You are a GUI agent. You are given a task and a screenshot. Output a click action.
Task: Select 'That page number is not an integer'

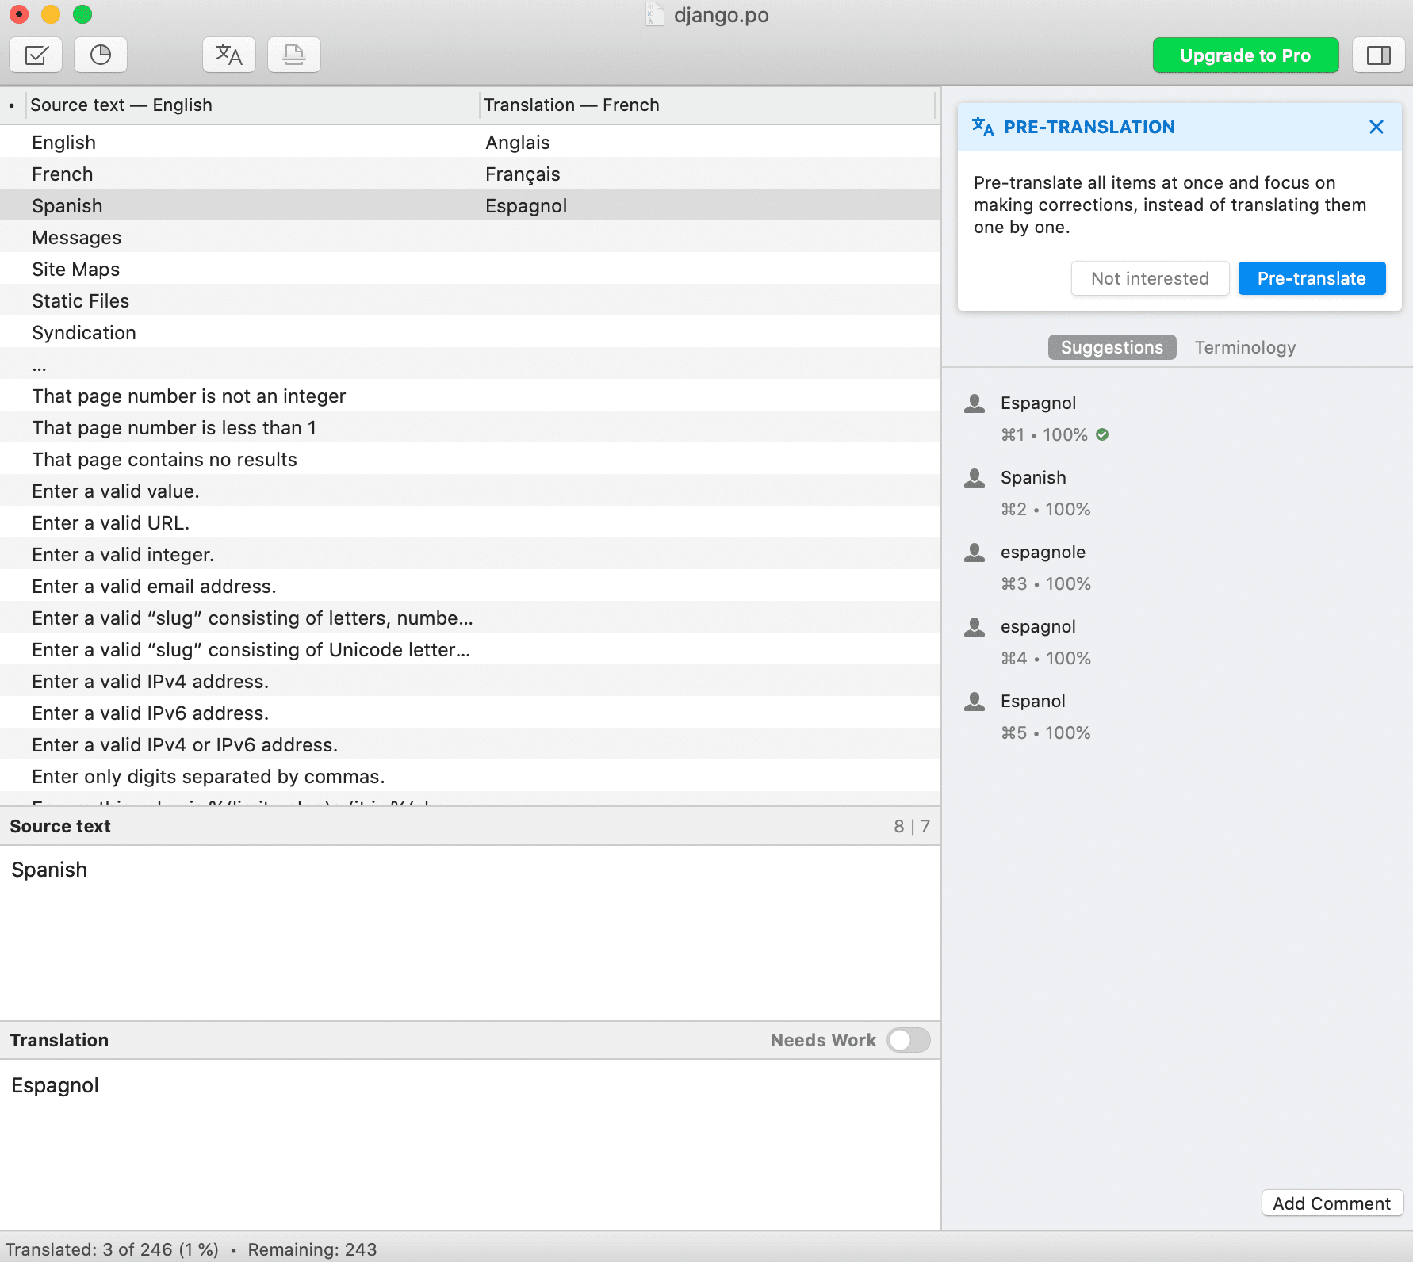[x=470, y=396]
